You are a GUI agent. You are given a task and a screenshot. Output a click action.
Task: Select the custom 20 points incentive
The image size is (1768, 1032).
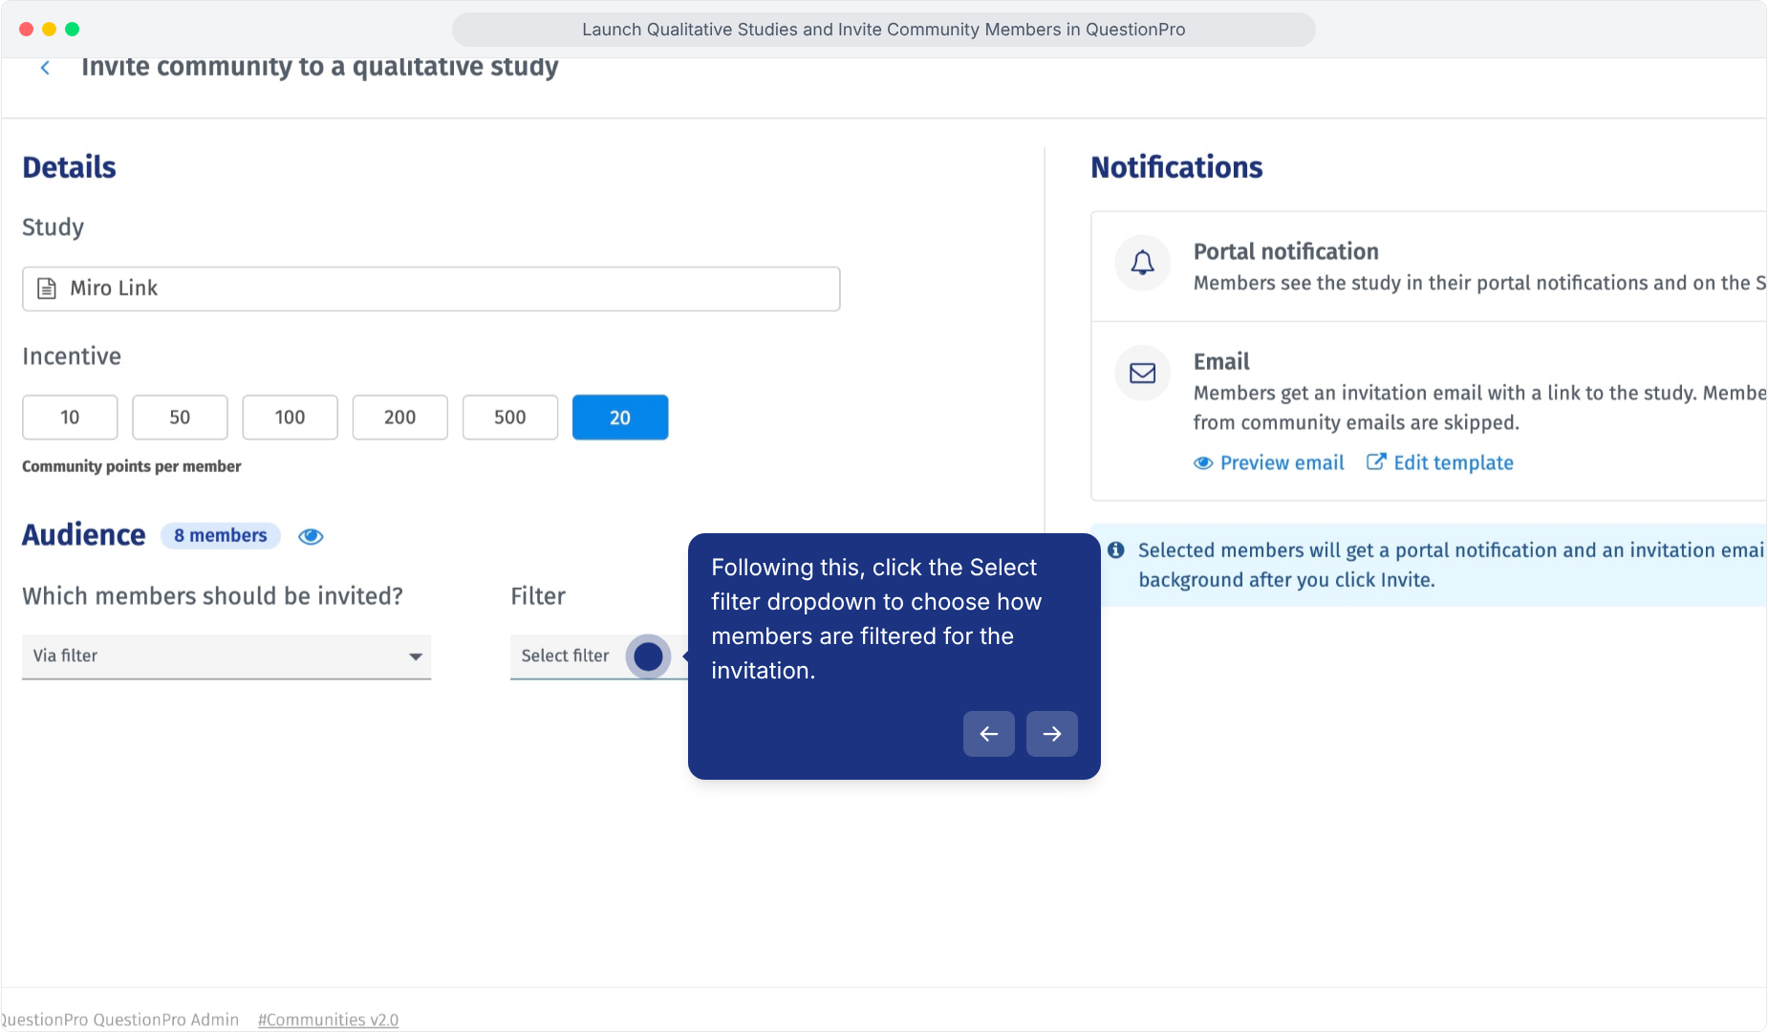pos(620,418)
